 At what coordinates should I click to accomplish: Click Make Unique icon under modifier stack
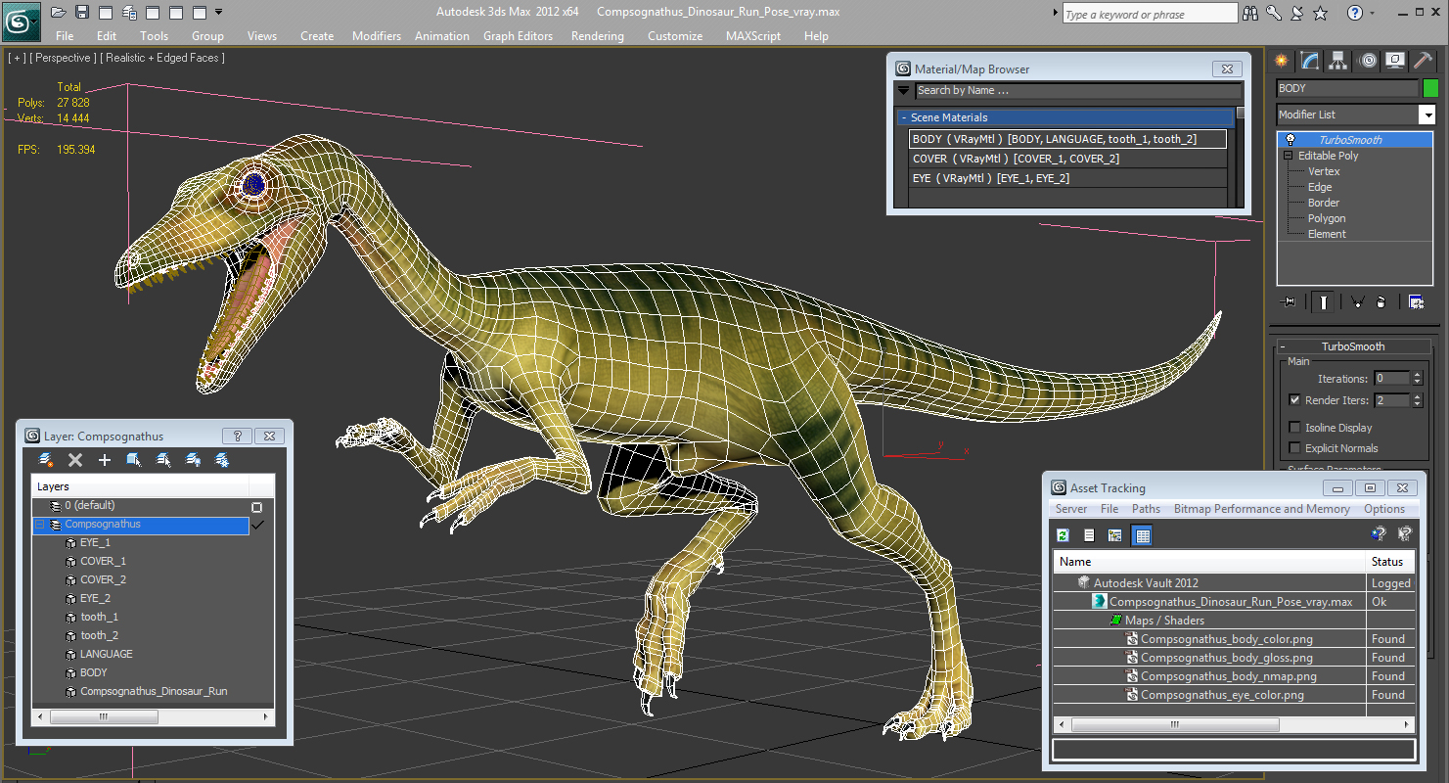point(1357,301)
